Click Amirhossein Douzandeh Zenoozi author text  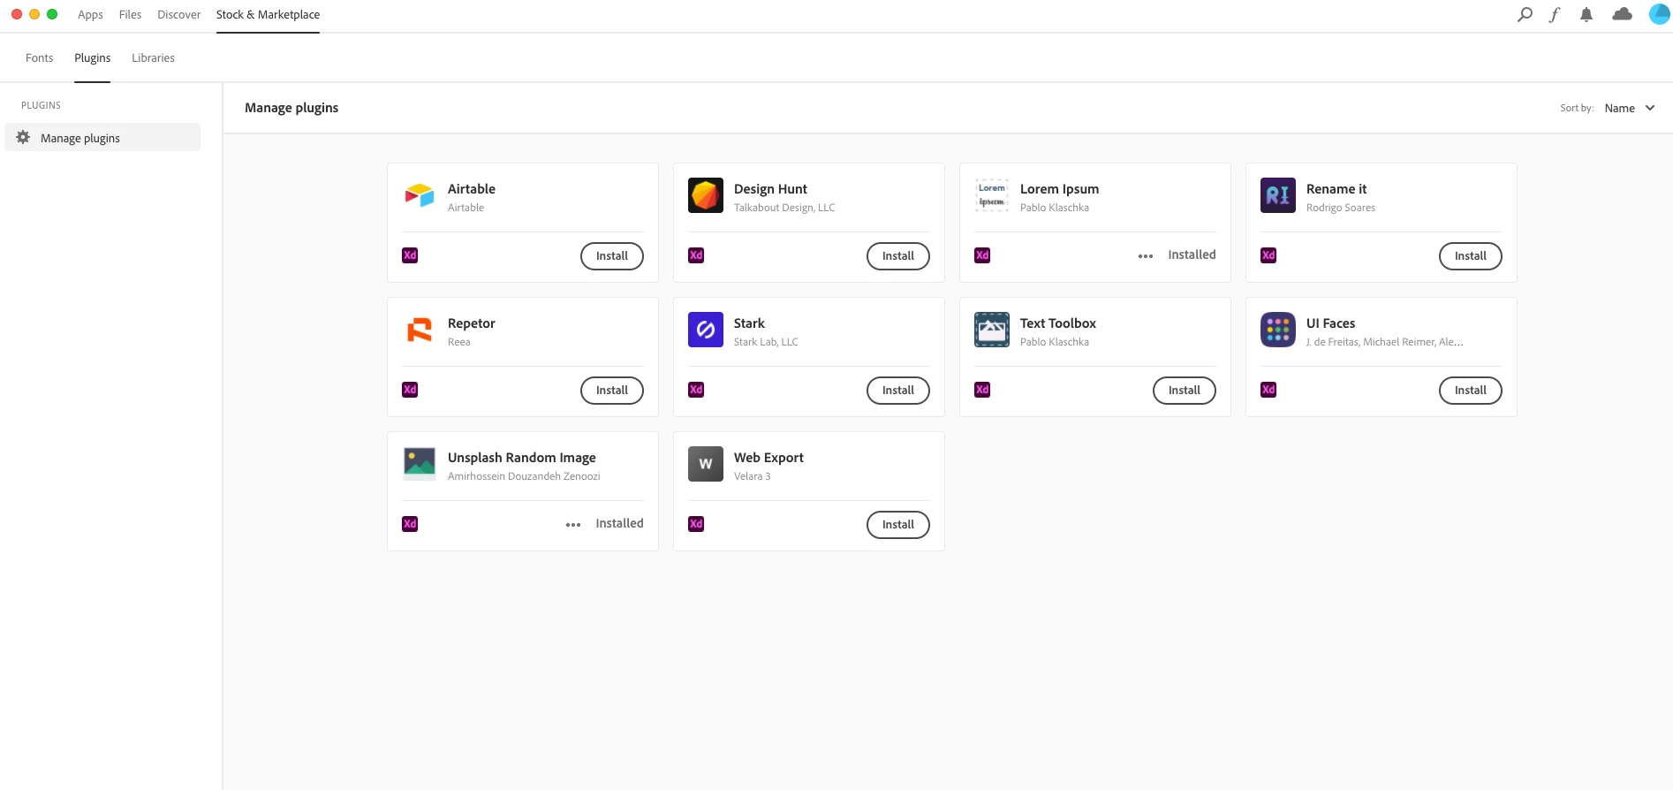click(x=523, y=476)
